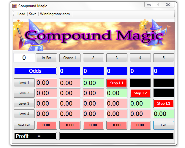Click Next Bet amount under choice 3
Viewport: 185px width, 148px height.
(117, 125)
